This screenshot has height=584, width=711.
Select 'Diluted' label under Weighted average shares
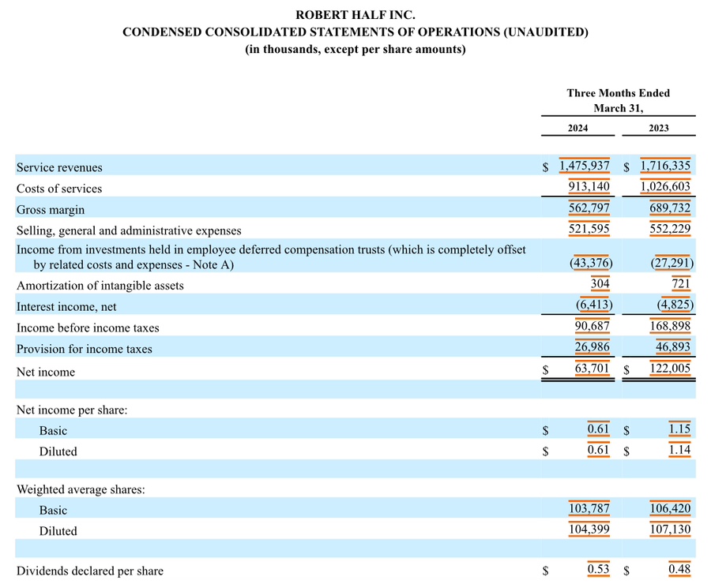tap(58, 531)
